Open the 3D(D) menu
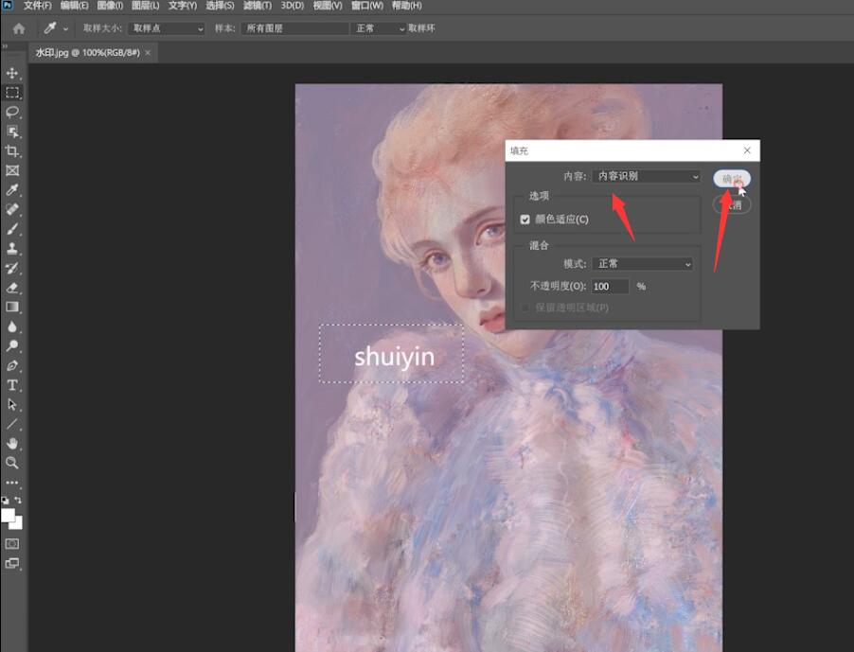Image resolution: width=854 pixels, height=652 pixels. tap(292, 6)
